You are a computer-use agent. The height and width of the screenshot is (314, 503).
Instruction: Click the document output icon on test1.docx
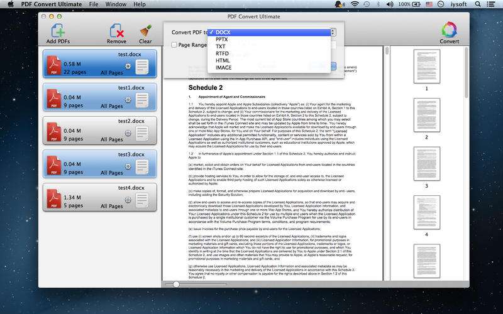[142, 100]
